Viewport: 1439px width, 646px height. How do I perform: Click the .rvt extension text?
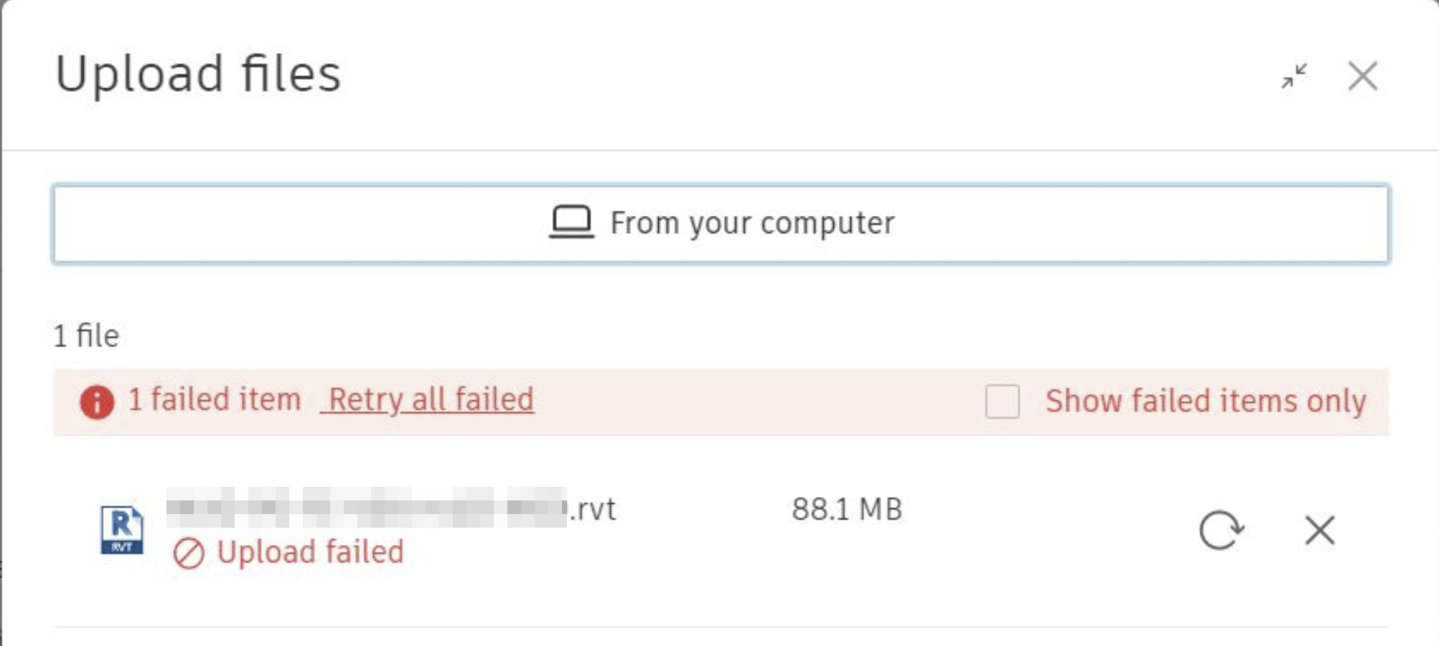(x=593, y=509)
